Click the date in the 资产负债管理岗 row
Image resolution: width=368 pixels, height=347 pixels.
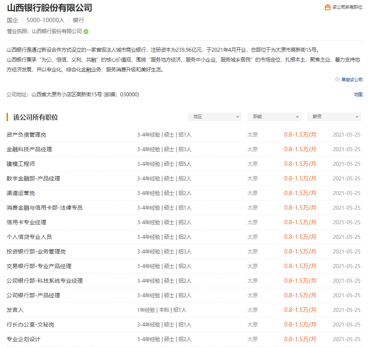[x=347, y=135]
